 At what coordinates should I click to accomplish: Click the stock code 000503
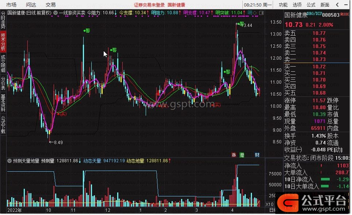point(331,15)
